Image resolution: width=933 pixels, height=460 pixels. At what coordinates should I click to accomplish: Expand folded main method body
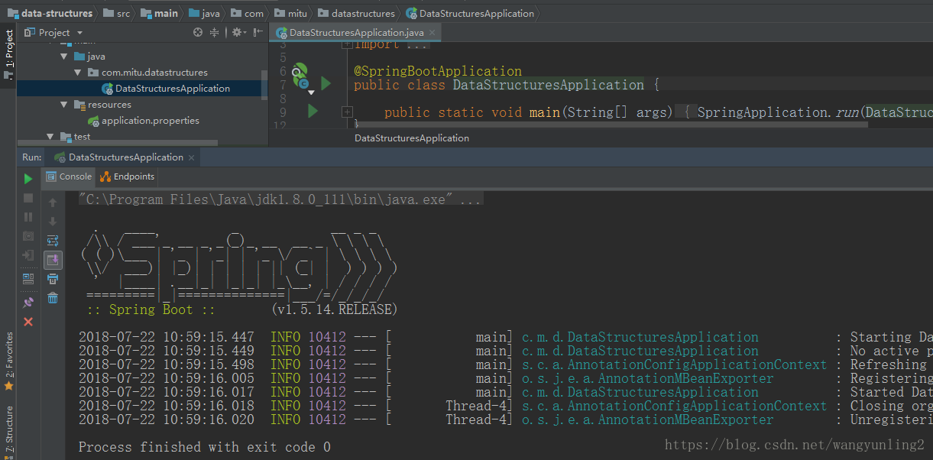pyautogui.click(x=347, y=112)
